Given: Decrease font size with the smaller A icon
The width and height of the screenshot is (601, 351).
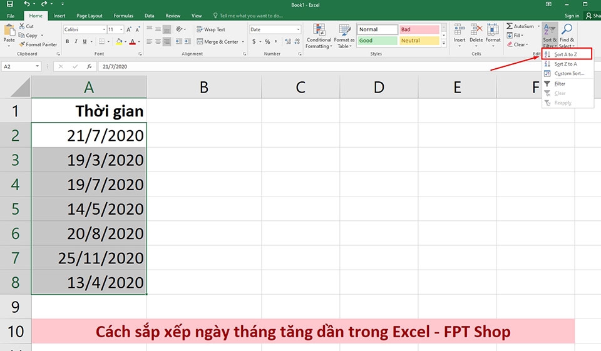Looking at the screenshot, I should click(137, 29).
